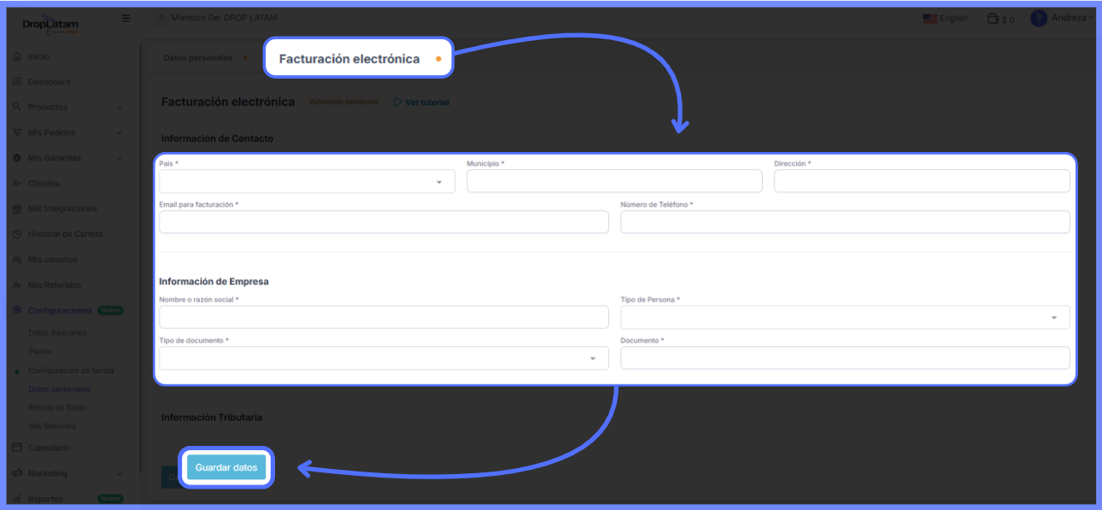Click the Calendario sidebar icon
1102x510 pixels.
pyautogui.click(x=17, y=448)
